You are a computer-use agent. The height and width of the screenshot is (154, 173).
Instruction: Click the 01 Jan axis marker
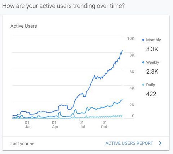[28, 125]
